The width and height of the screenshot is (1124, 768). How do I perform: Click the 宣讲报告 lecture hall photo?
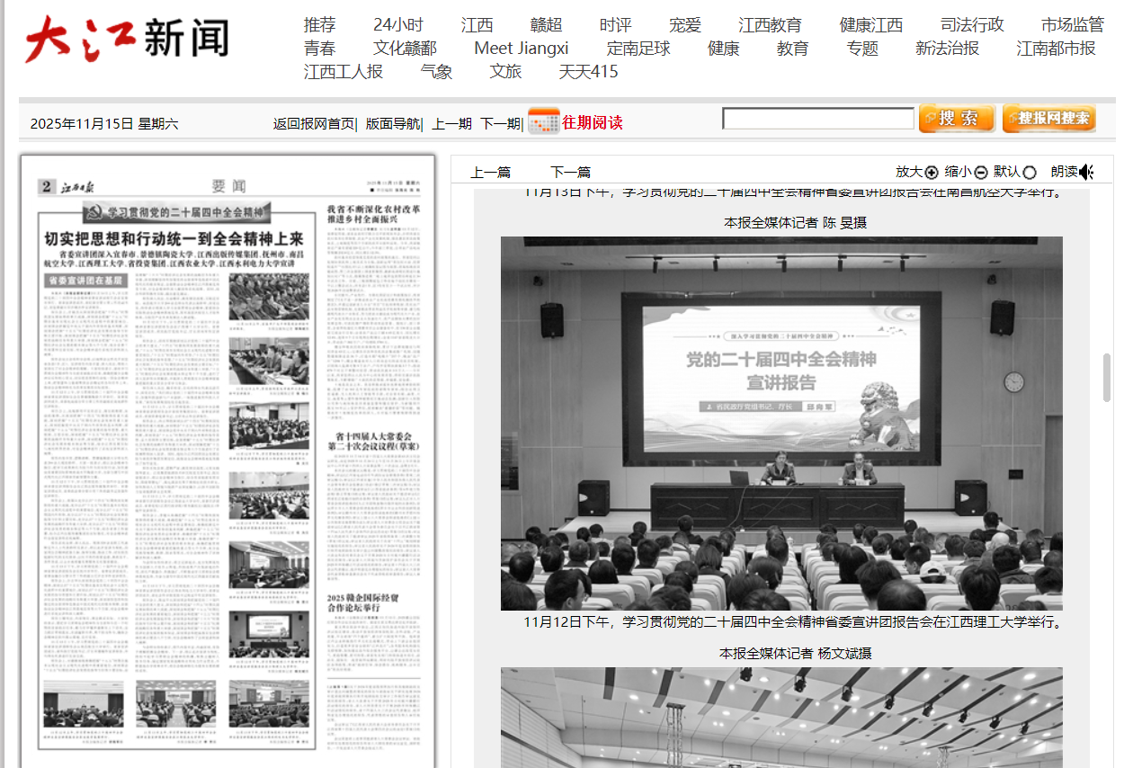781,424
